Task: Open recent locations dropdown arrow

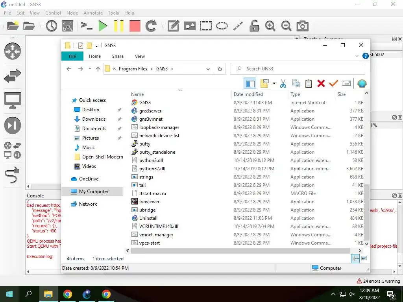Action: click(x=90, y=68)
